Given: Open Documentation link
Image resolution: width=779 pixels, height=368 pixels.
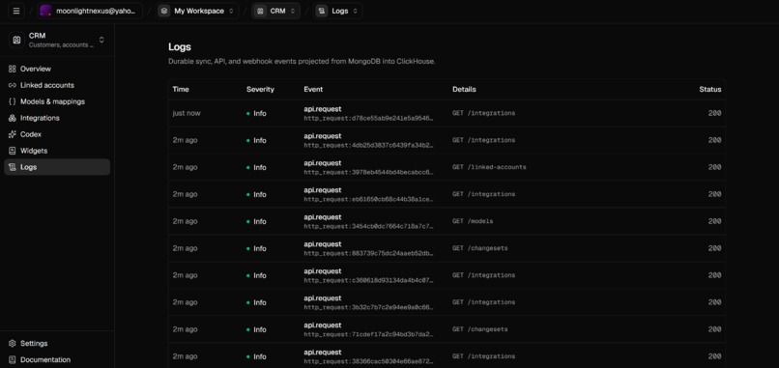Looking at the screenshot, I should pyautogui.click(x=57, y=360).
